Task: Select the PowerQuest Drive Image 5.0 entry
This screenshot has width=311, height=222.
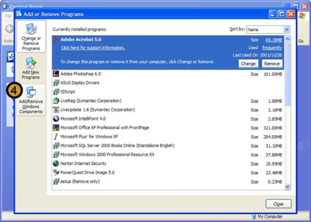Action: 168,172
